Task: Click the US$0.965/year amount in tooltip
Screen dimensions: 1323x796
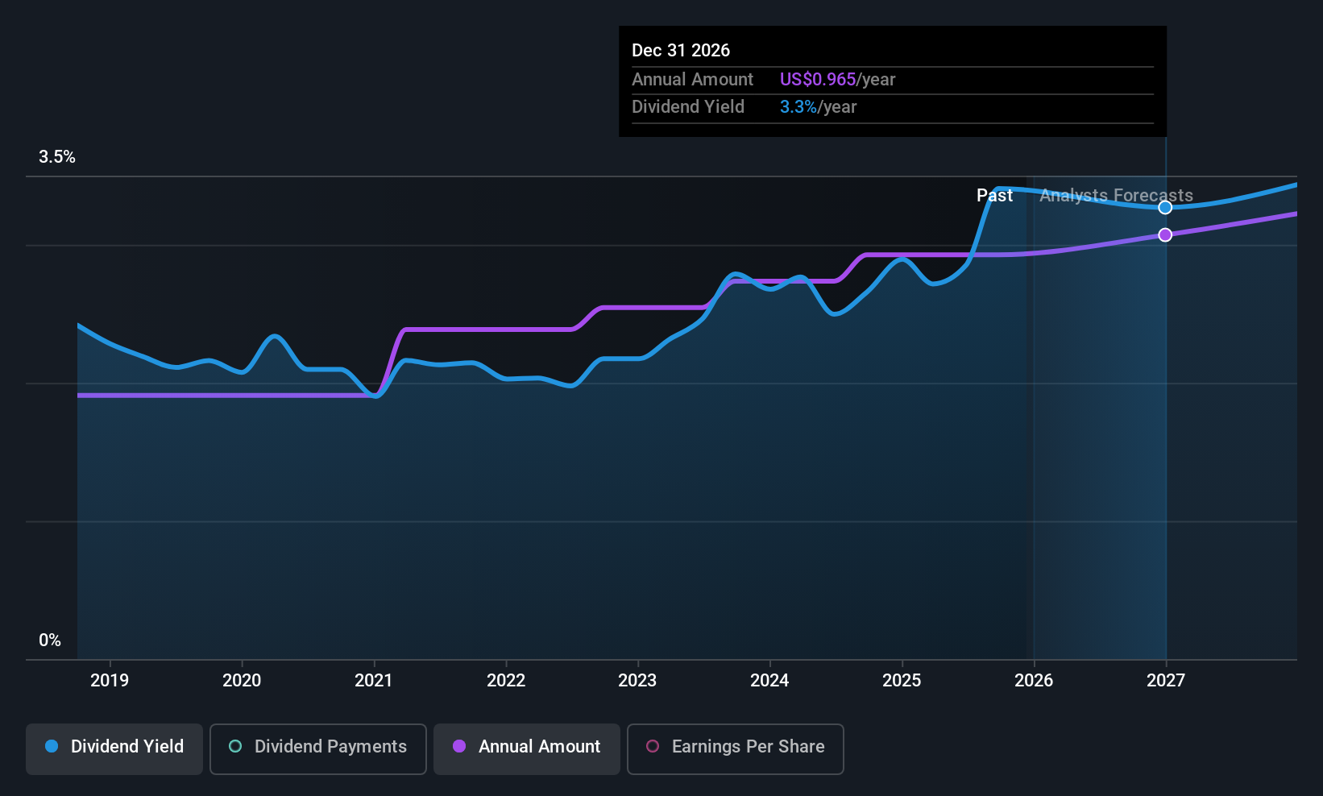Action: coord(818,79)
